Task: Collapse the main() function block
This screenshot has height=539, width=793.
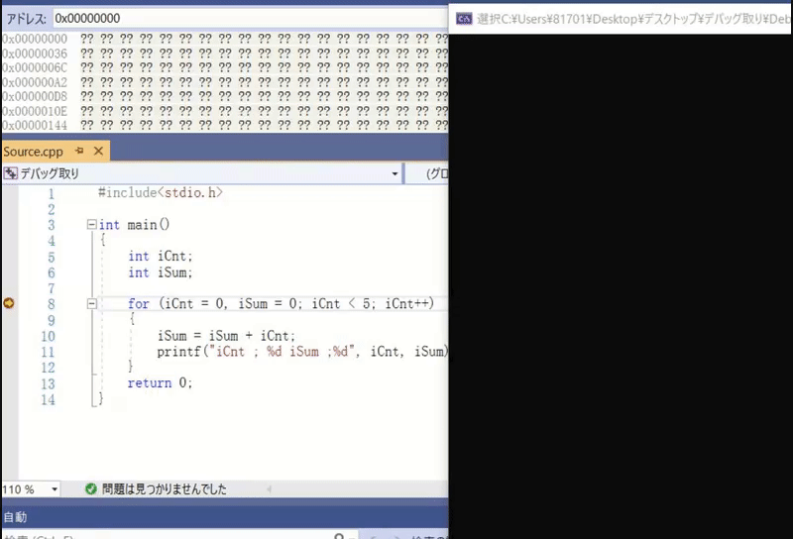Action: point(91,224)
